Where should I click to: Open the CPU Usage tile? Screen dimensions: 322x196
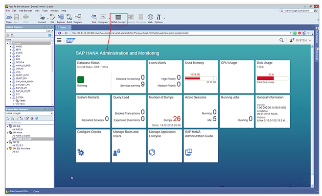point(236,77)
